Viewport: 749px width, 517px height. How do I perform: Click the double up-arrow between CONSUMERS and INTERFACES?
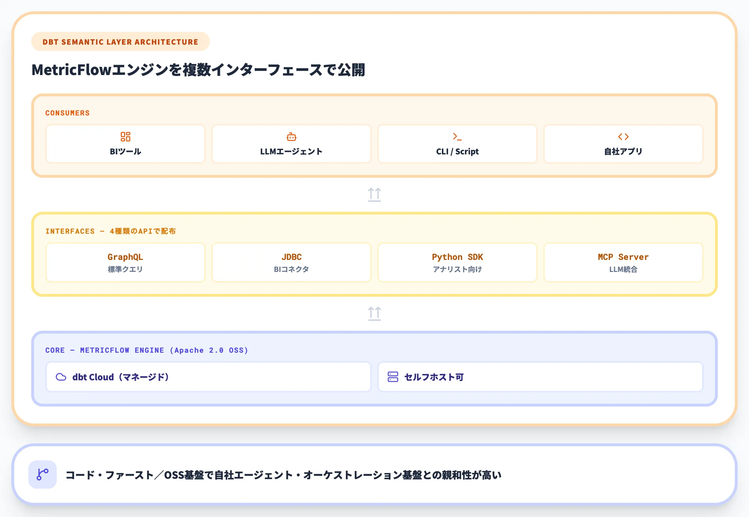(x=374, y=194)
